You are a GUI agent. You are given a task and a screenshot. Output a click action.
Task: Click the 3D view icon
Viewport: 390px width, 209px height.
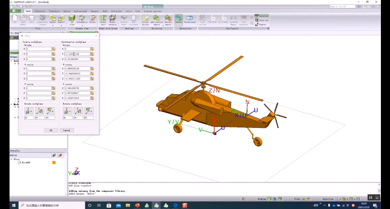pos(72,20)
